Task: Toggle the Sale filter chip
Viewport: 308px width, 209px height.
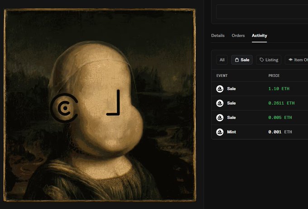Action: tap(242, 60)
